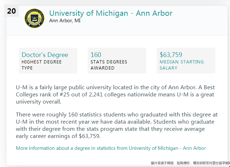Click the image source watermark text
230x167 pixels.
coord(190,163)
